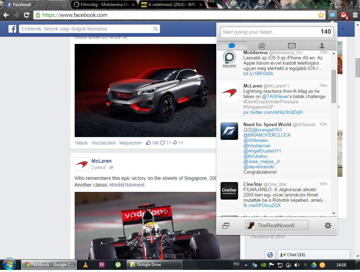Viewport: 360px width, 272px height.
Task: Switch to Filmvilág - Mobilarena browser tab
Action: (x=105, y=5)
